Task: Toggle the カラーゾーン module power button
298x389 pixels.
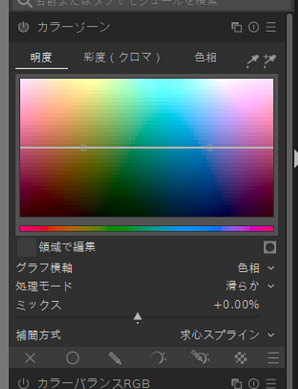Action: (x=23, y=27)
